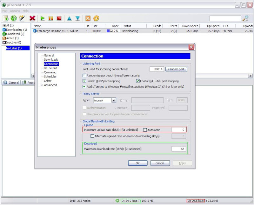
Task: Sort torrents by the Size column
Action: [98, 26]
